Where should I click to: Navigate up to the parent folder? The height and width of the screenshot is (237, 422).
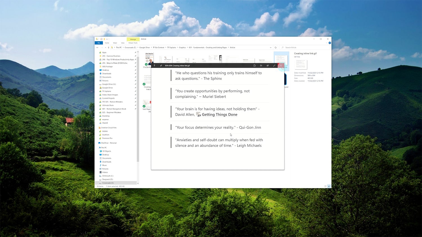pos(108,47)
